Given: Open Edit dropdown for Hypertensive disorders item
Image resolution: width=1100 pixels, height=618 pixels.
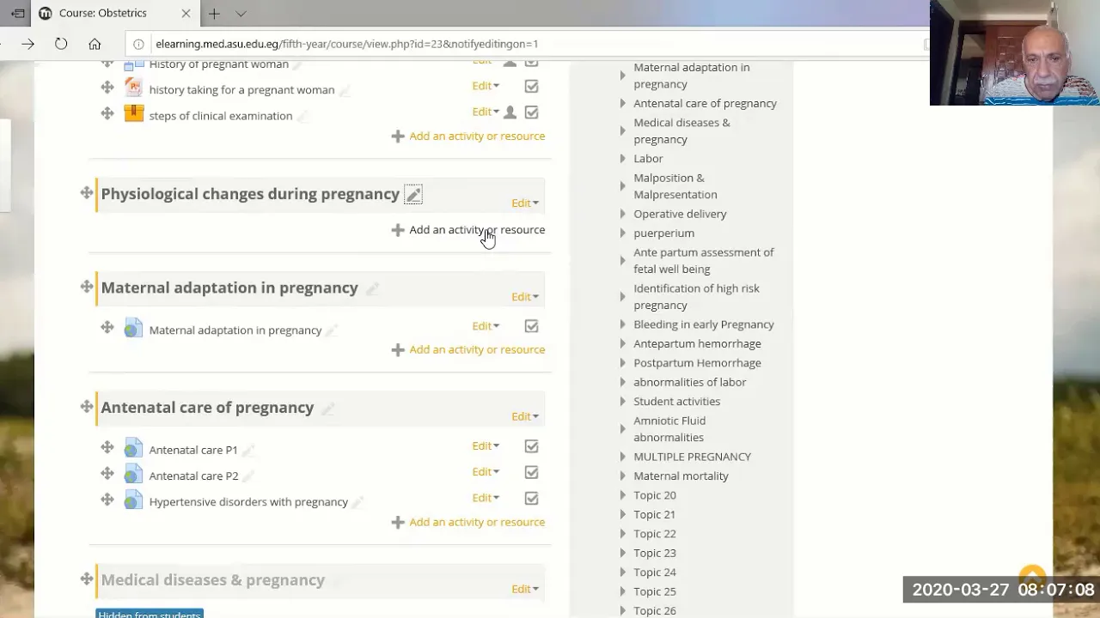Looking at the screenshot, I should click(486, 497).
